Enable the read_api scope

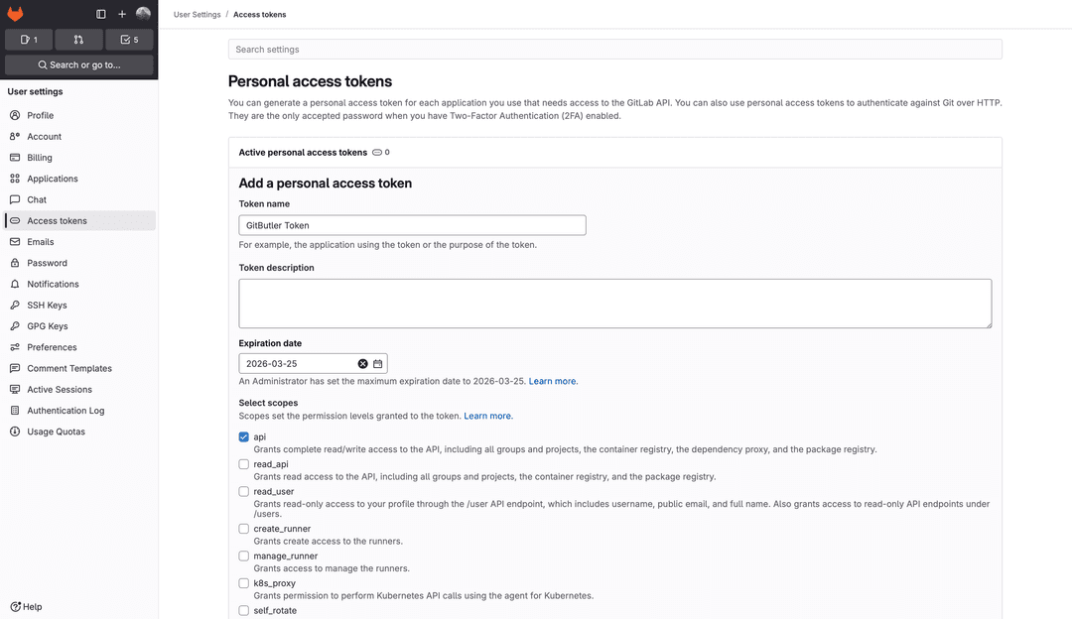[243, 463]
